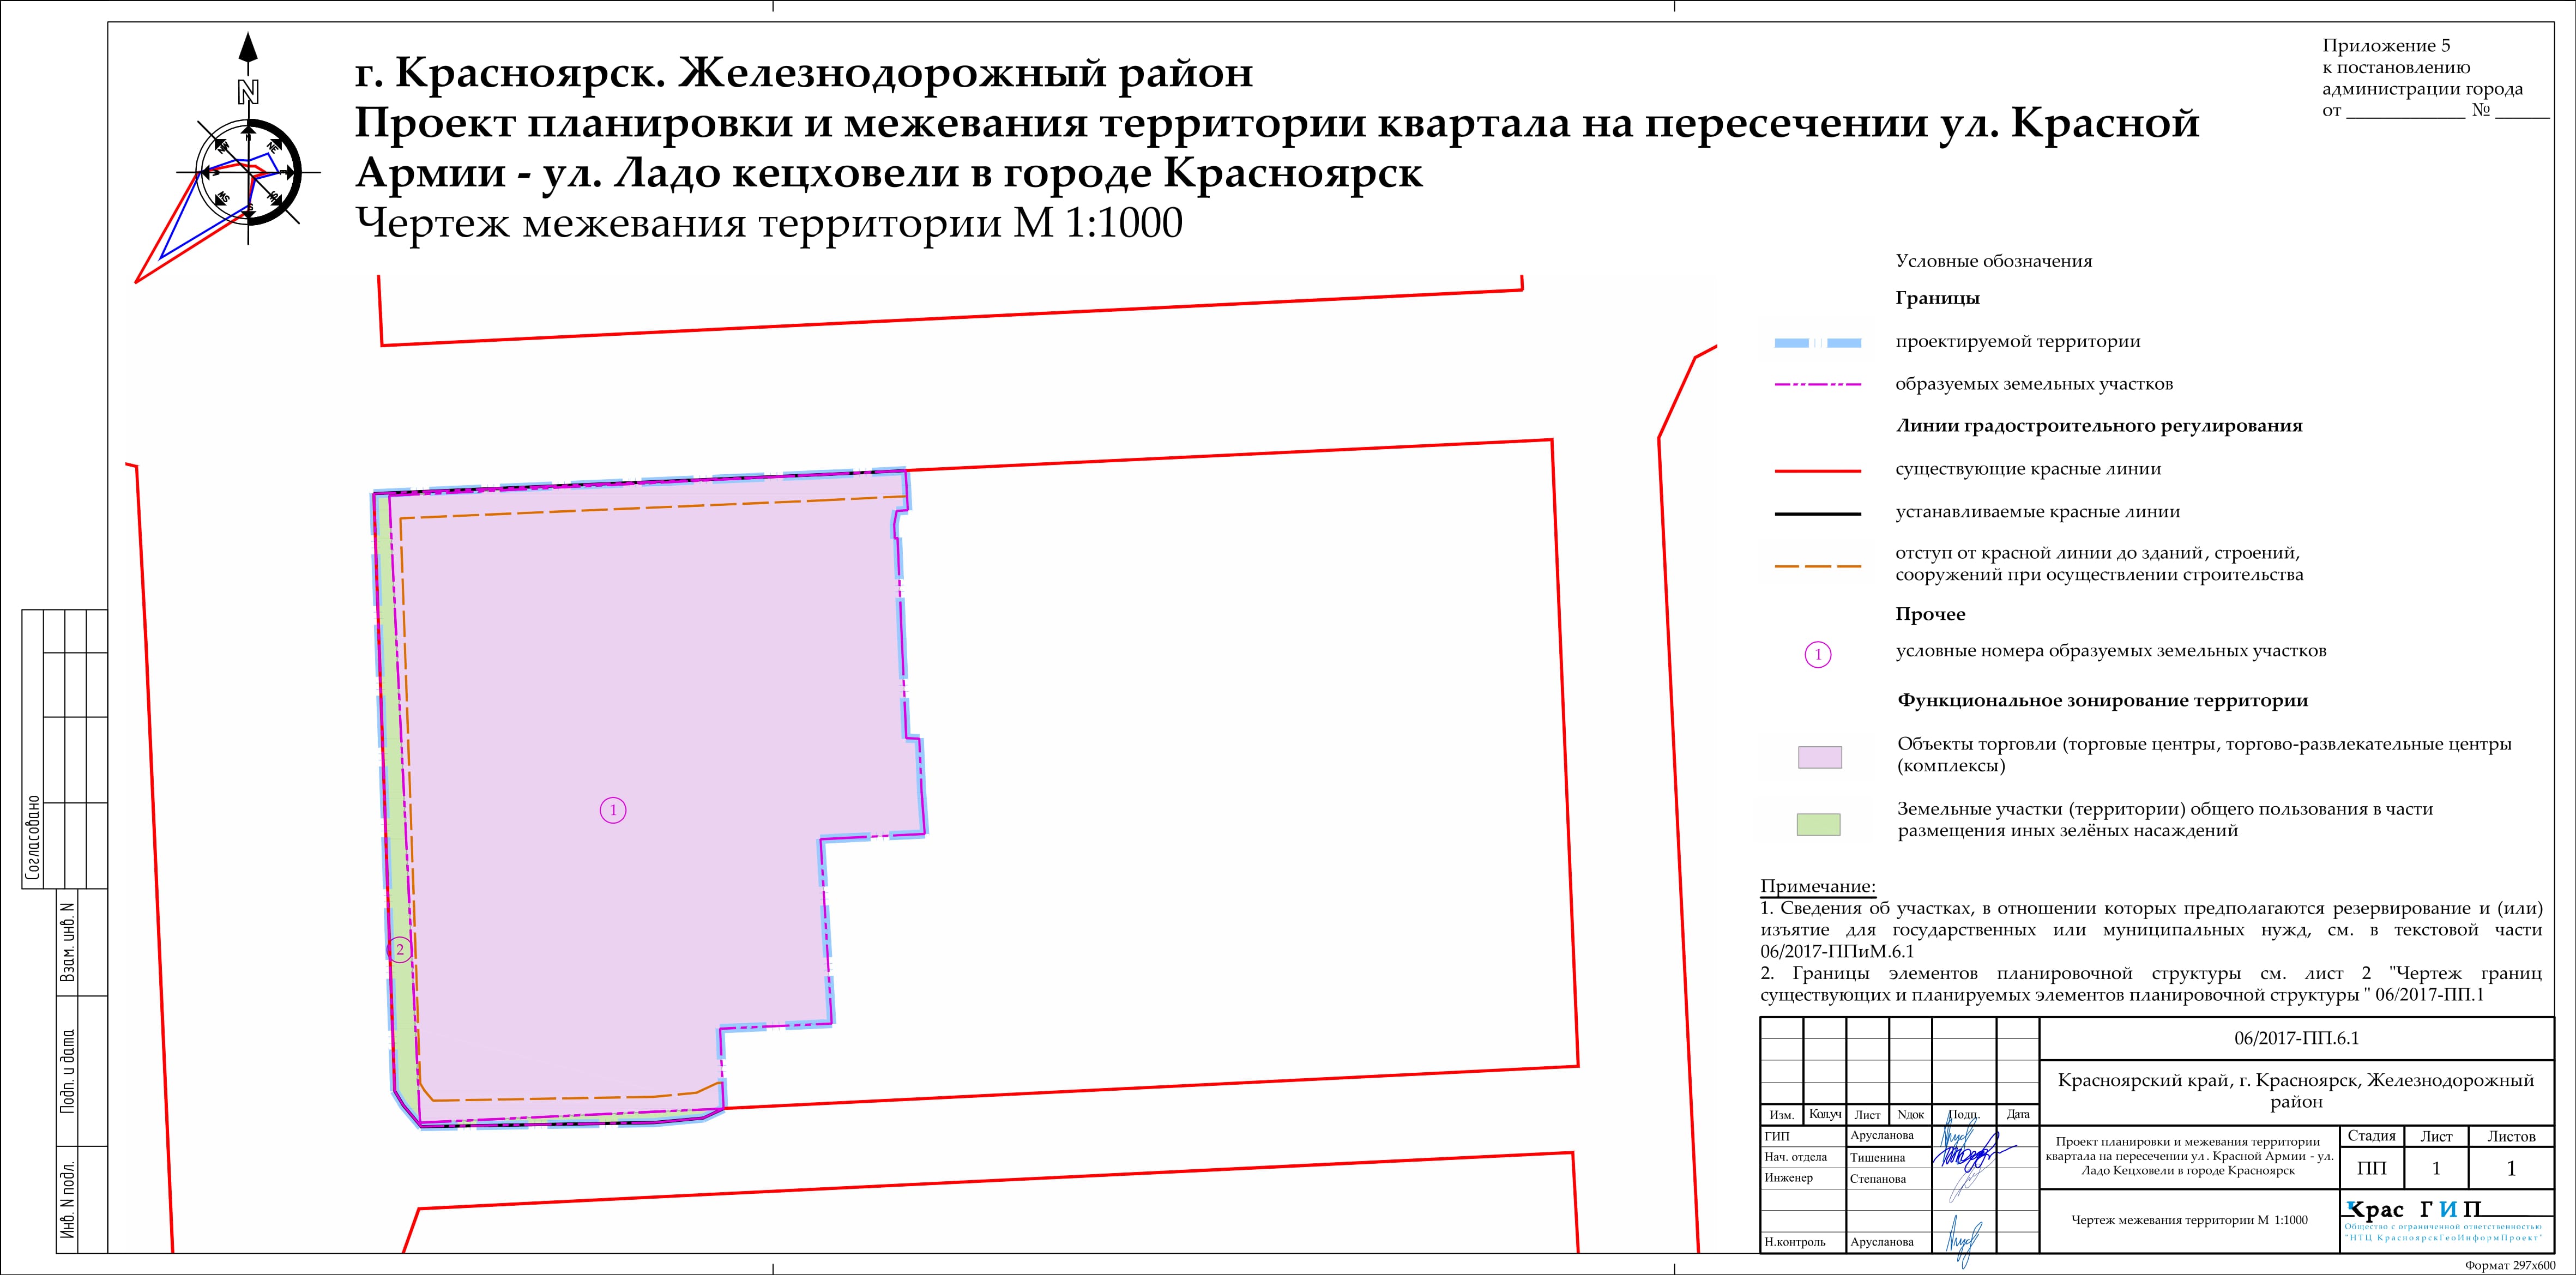Click the 'Условные обозначения' legend heading
The width and height of the screenshot is (2576, 1275).
[x=1993, y=262]
